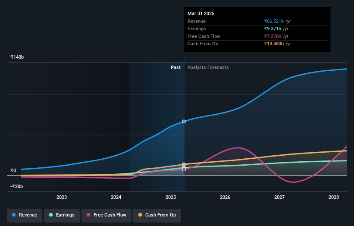The width and height of the screenshot is (354, 226).
Task: Click the 2026 x-axis label
Action: pos(225,198)
